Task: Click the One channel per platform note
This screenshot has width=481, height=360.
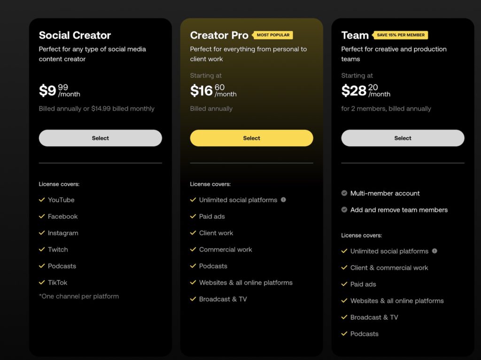Action: click(x=79, y=296)
